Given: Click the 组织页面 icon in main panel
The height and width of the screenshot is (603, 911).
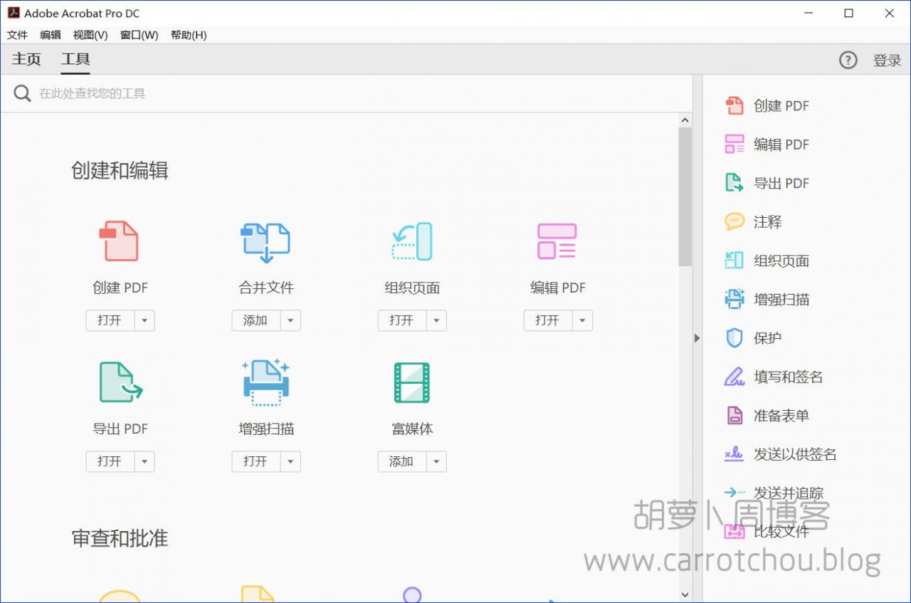Looking at the screenshot, I should [x=412, y=241].
